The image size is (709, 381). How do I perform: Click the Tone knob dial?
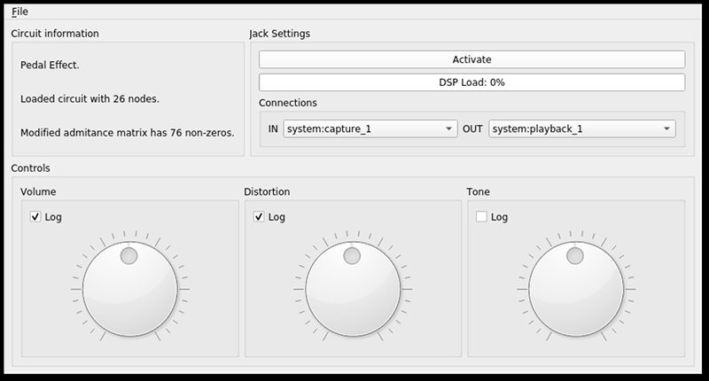click(576, 288)
